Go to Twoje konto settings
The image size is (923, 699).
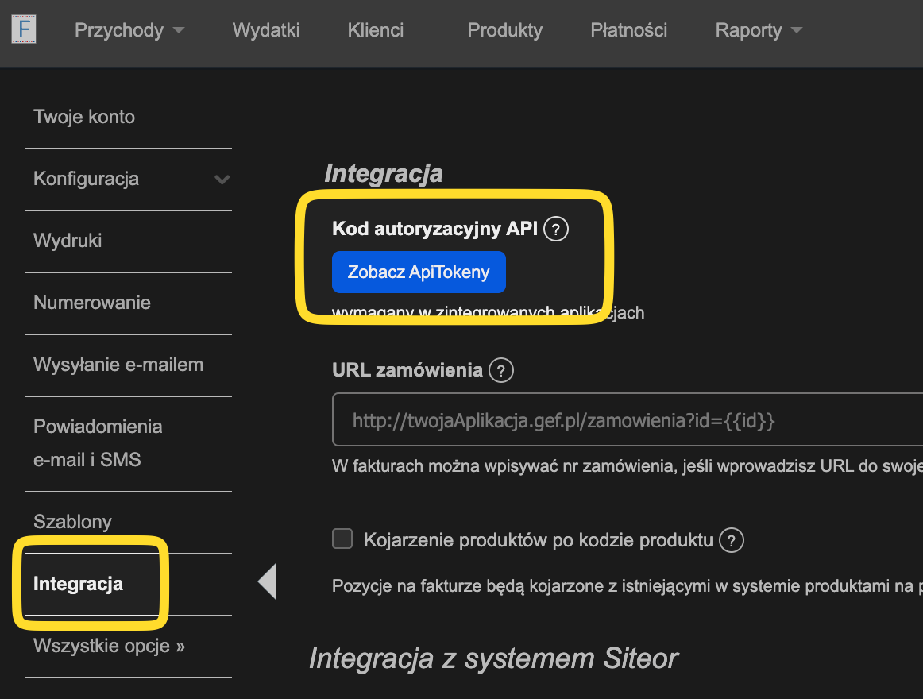(83, 116)
